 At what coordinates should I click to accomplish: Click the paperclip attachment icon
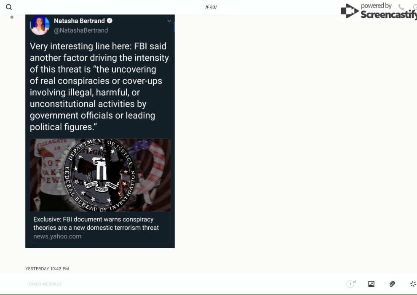point(392,284)
